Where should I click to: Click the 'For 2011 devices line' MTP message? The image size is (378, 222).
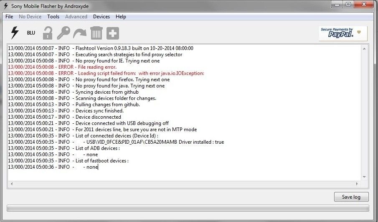coord(102,130)
